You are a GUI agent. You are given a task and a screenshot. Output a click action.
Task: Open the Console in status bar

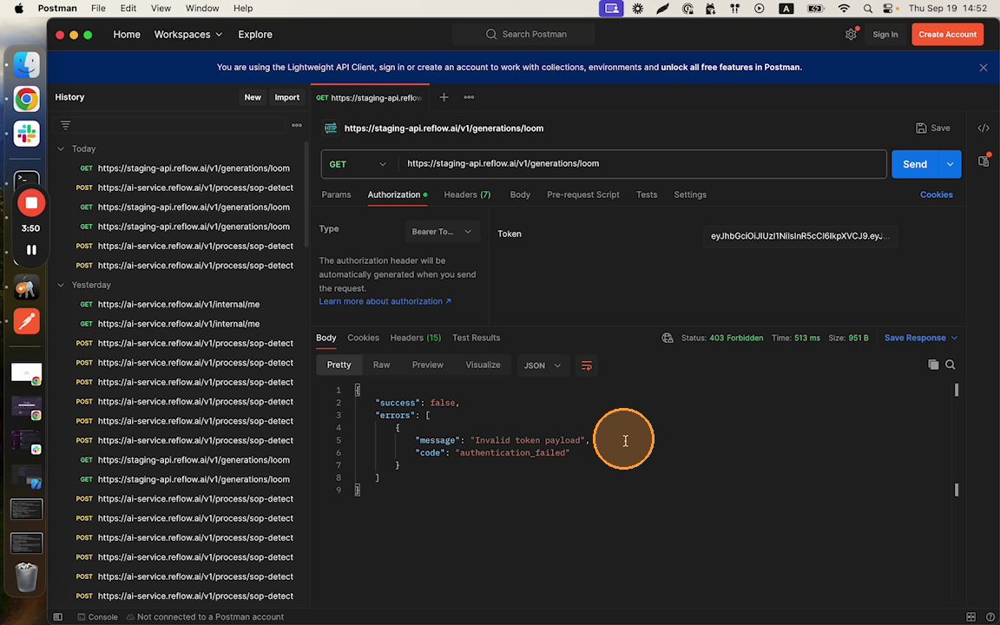[x=97, y=616]
